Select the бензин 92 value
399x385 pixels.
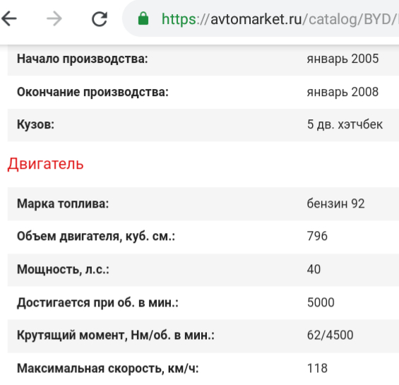click(x=335, y=203)
